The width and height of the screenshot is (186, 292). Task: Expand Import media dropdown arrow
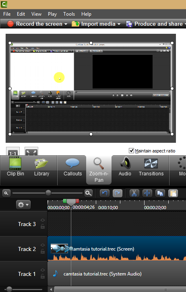point(119,24)
